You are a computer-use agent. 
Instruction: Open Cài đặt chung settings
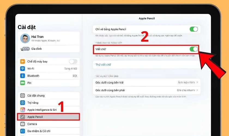tap(49, 96)
